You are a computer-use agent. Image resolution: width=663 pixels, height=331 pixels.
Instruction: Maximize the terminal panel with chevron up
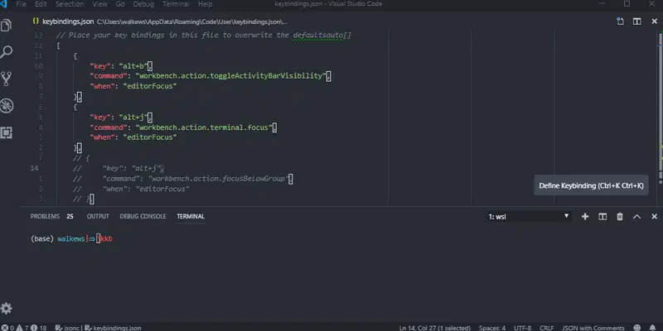(636, 217)
